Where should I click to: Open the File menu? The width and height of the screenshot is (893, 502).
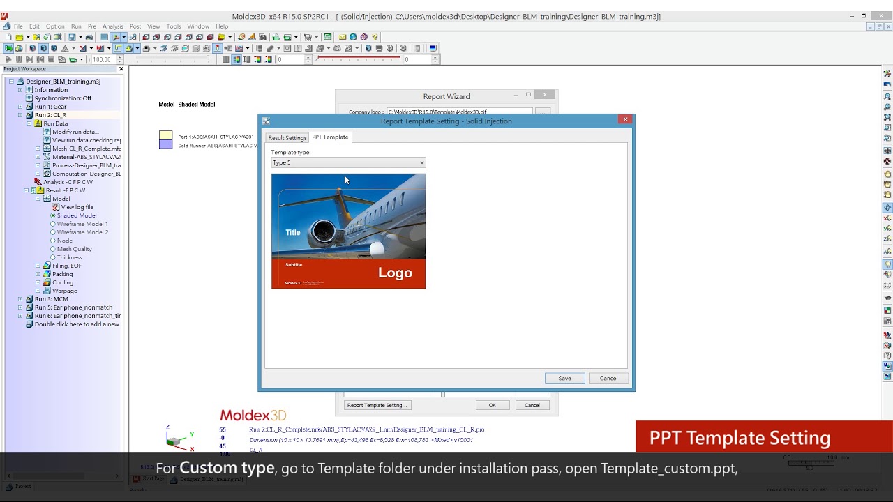pyautogui.click(x=18, y=26)
